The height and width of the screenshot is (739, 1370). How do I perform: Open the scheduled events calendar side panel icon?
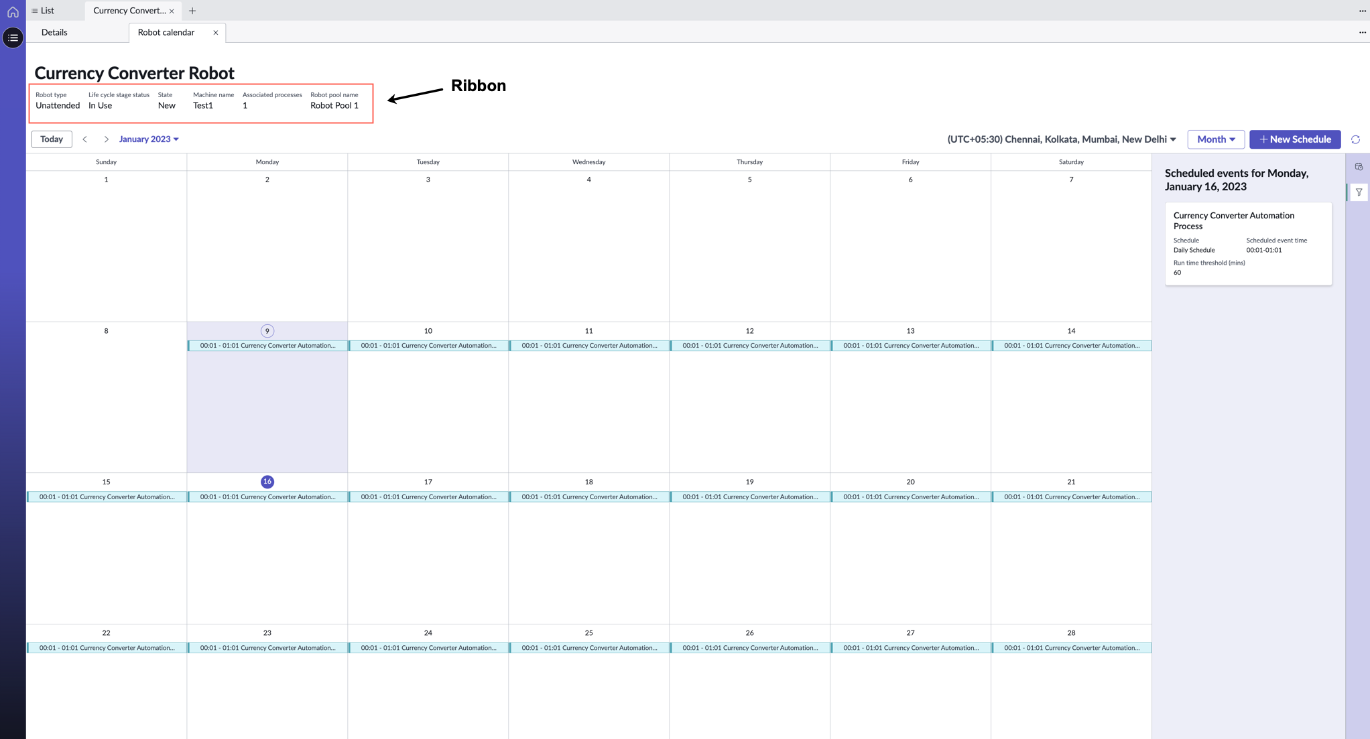[x=1359, y=167]
